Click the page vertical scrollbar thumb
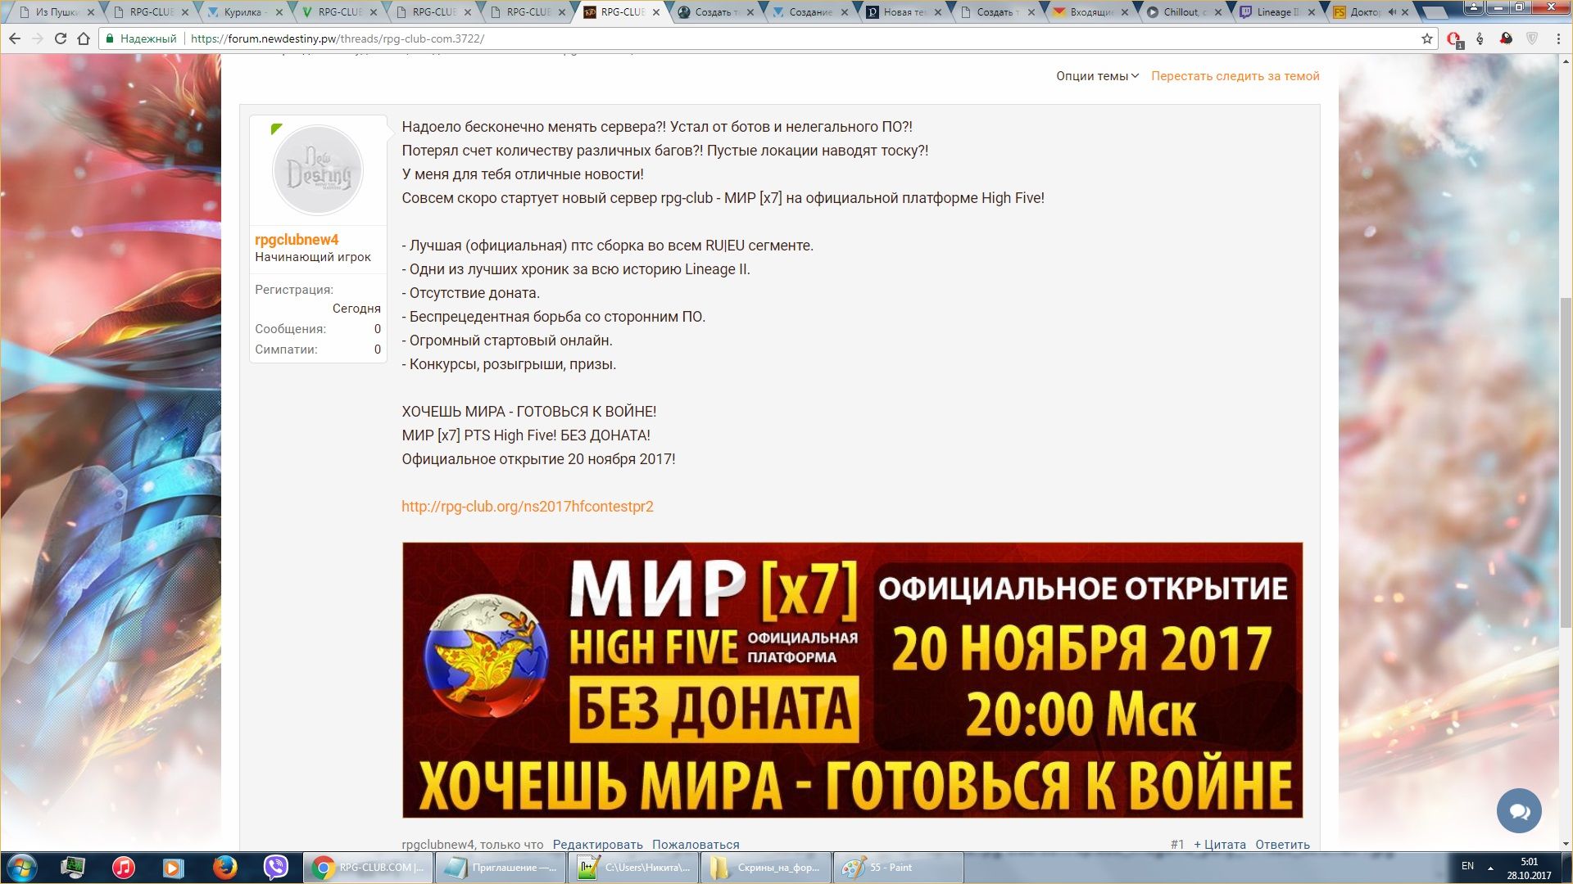Image resolution: width=1573 pixels, height=884 pixels. [1566, 462]
